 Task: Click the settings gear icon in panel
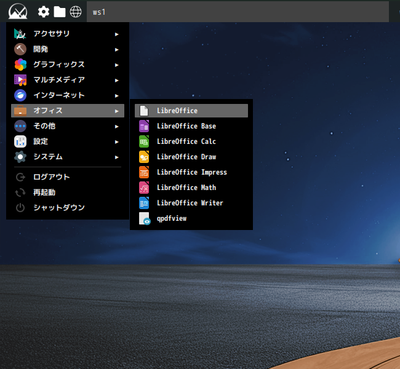coord(44,12)
